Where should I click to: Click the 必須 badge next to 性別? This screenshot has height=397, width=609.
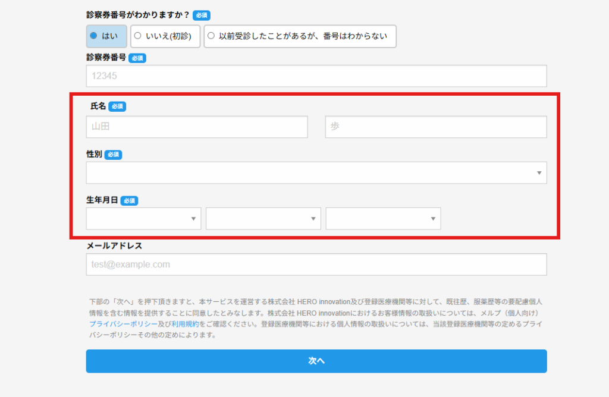coord(113,155)
